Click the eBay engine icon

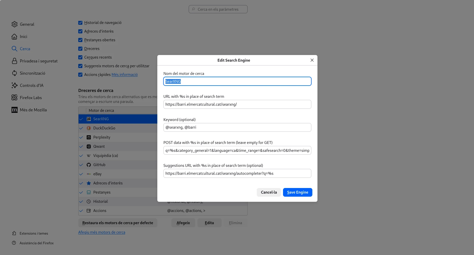89,174
